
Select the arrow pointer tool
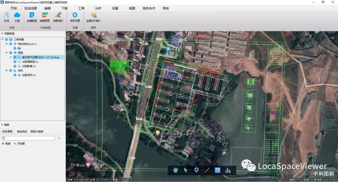point(186,170)
